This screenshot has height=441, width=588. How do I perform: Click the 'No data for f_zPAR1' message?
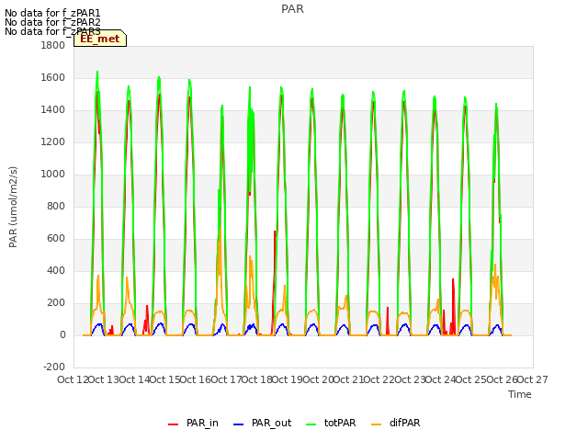(x=52, y=14)
